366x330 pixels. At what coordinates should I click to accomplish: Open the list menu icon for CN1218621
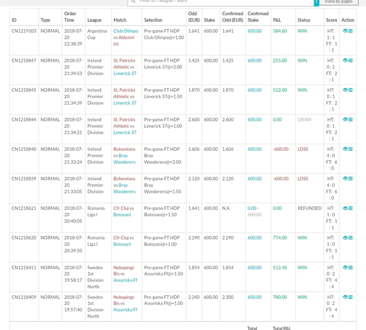pos(350,208)
